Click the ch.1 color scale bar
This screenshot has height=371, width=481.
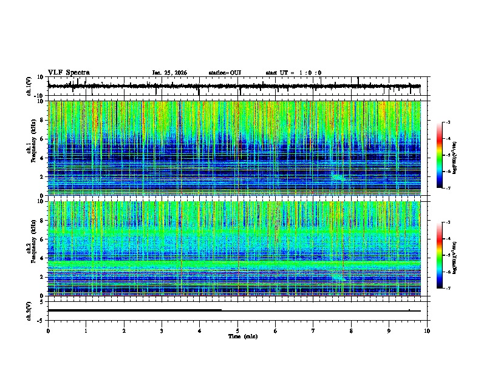[x=440, y=155]
